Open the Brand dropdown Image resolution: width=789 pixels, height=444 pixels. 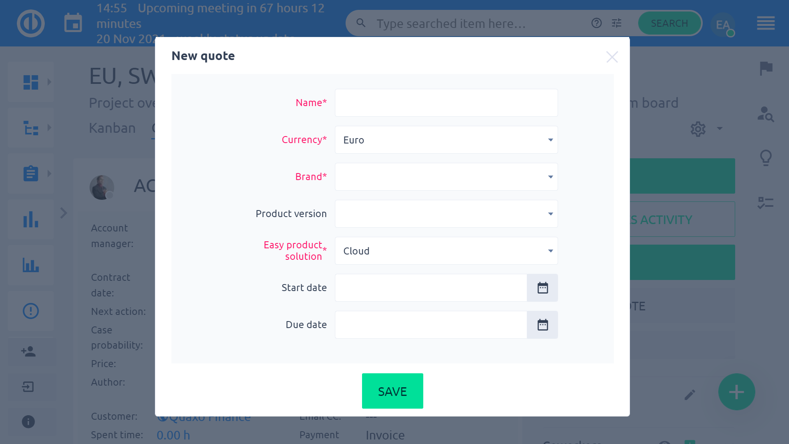(446, 177)
